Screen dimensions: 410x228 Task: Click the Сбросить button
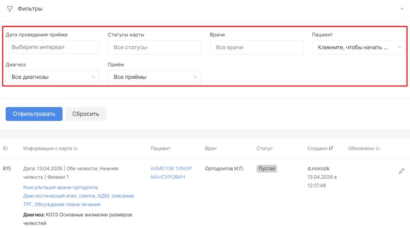point(86,114)
